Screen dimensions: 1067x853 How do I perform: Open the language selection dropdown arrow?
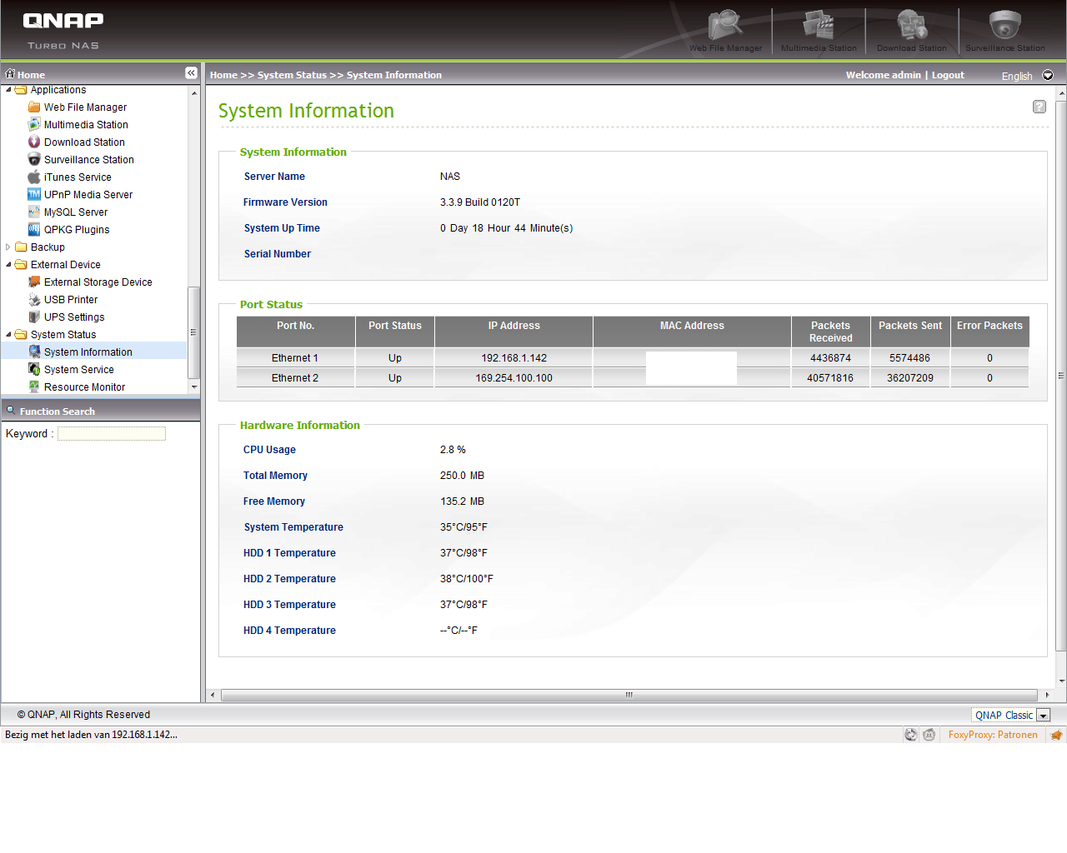1048,75
